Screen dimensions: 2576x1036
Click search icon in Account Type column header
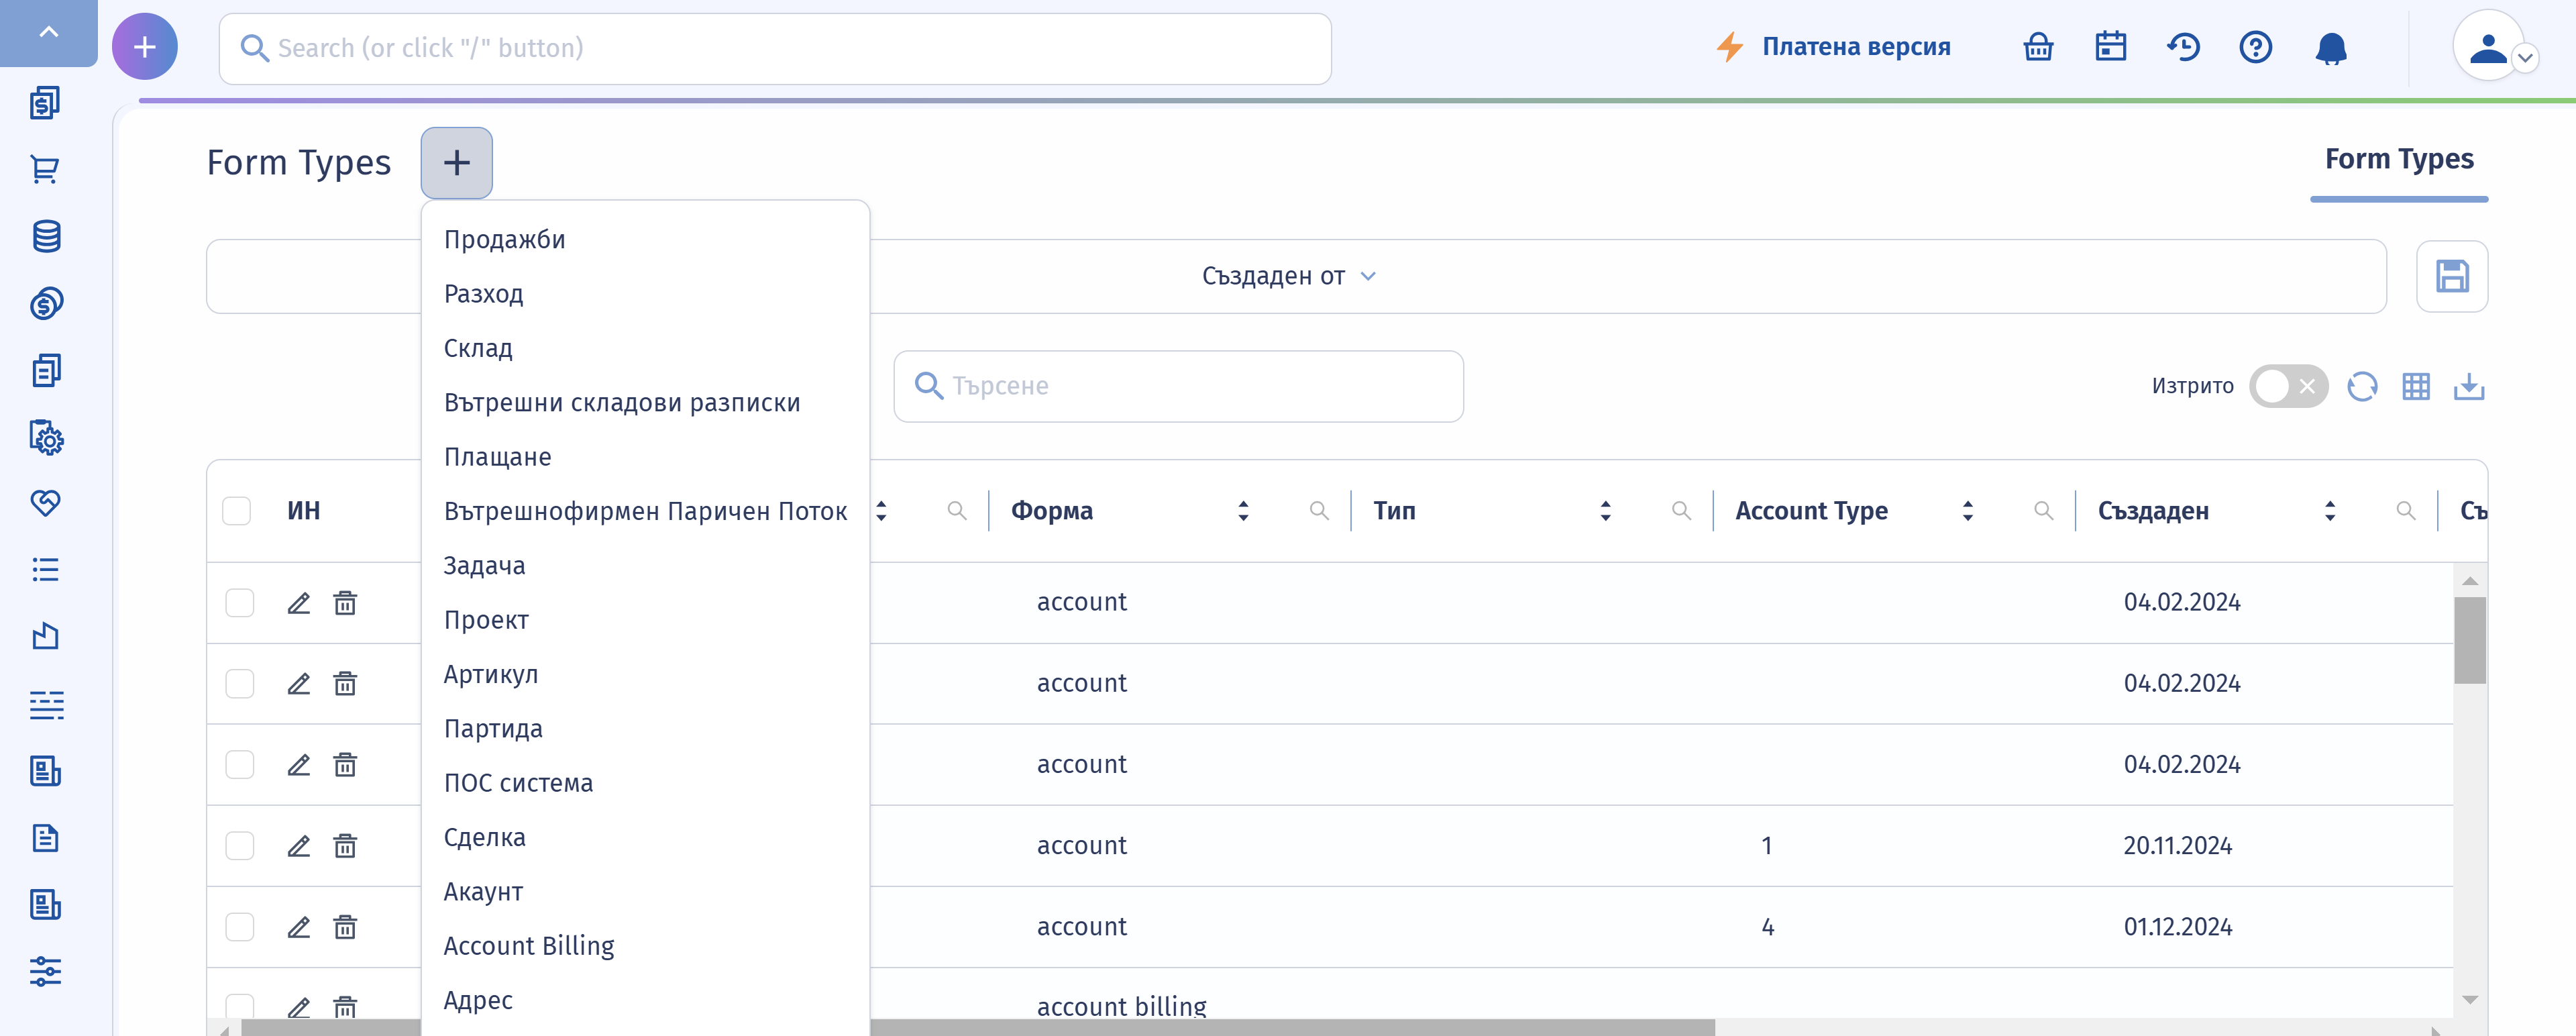[2043, 511]
